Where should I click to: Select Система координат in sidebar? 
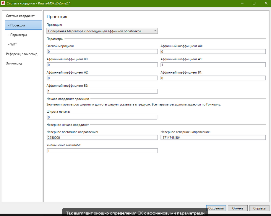(20, 16)
